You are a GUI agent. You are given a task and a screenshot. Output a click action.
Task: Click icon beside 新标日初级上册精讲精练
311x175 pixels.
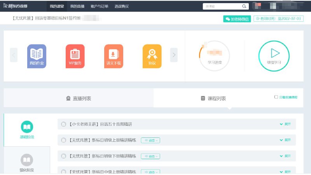point(63,140)
